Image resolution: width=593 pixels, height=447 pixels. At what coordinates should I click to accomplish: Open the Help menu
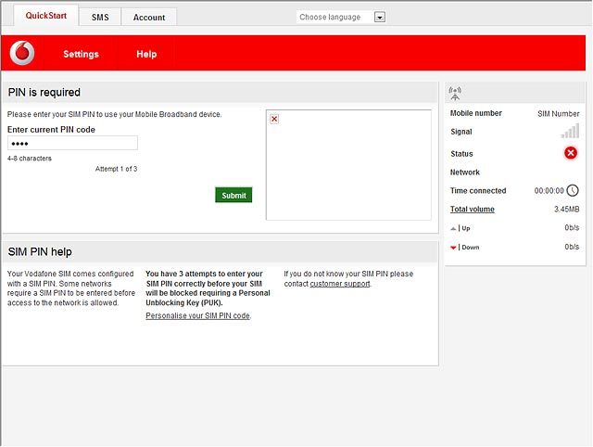pyautogui.click(x=146, y=54)
